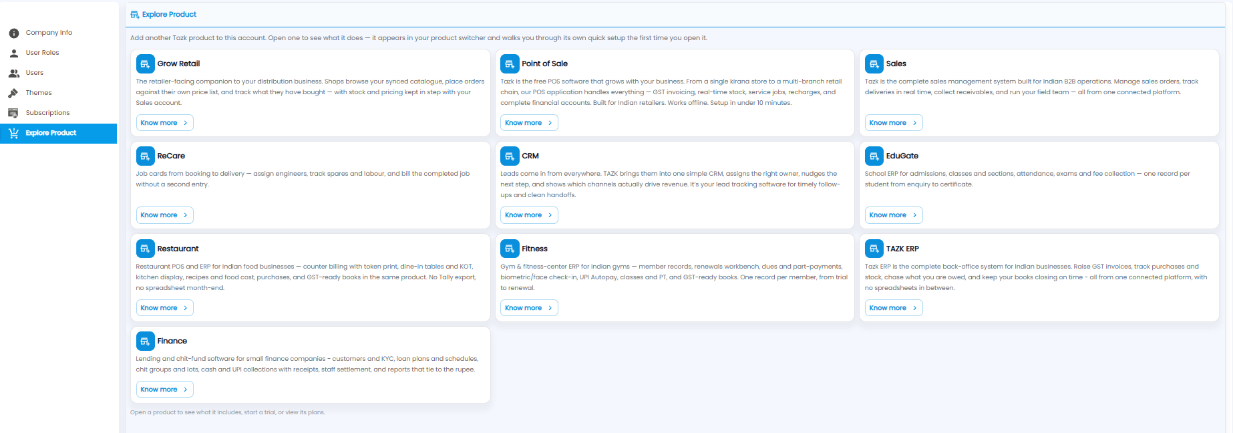The image size is (1233, 433).
Task: Click the Restaurant card title
Action: click(178, 249)
